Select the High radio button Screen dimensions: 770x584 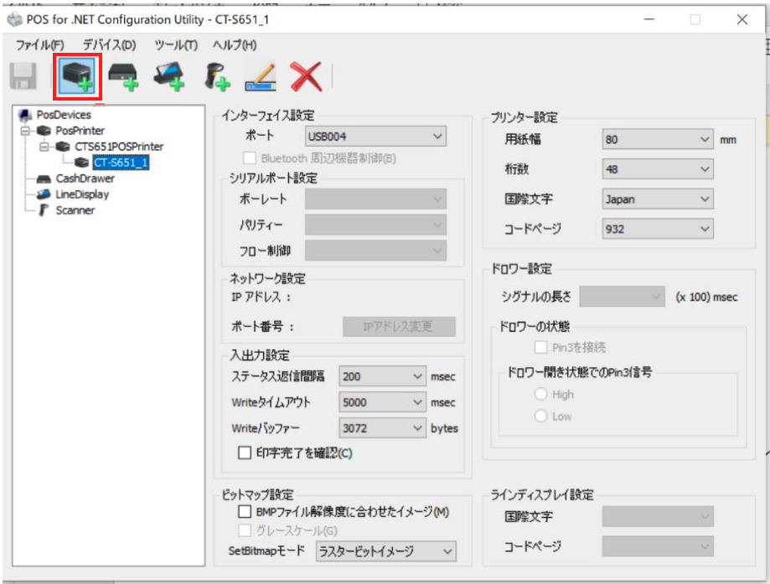pyautogui.click(x=540, y=395)
